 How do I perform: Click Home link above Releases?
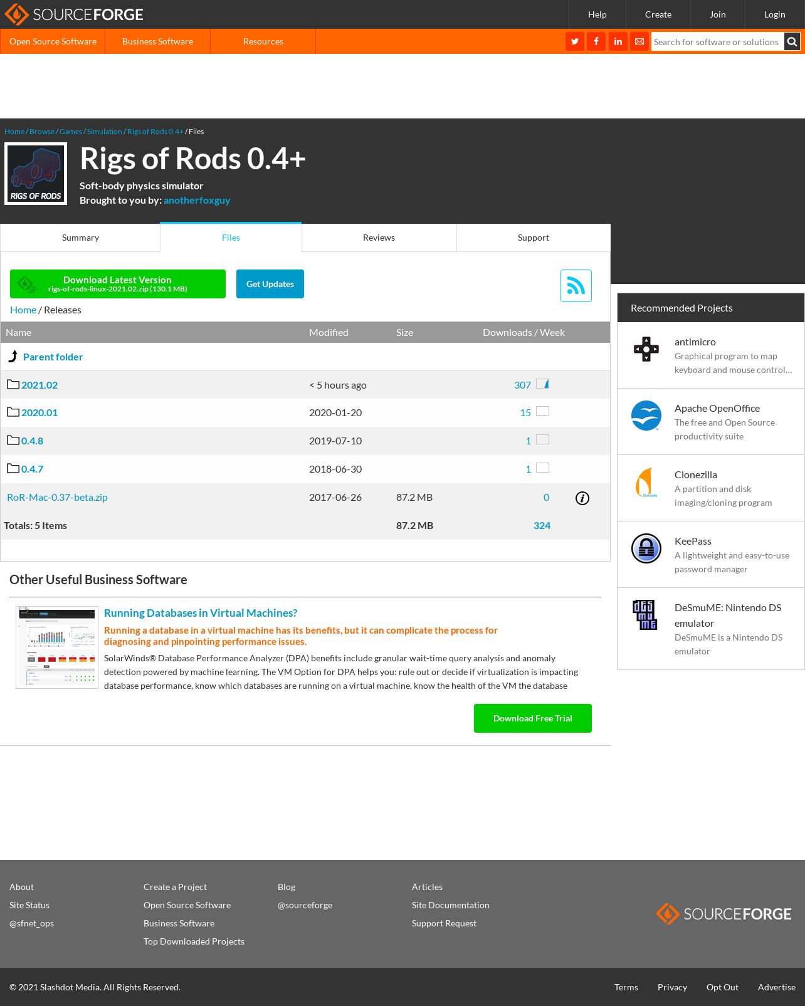(x=23, y=310)
